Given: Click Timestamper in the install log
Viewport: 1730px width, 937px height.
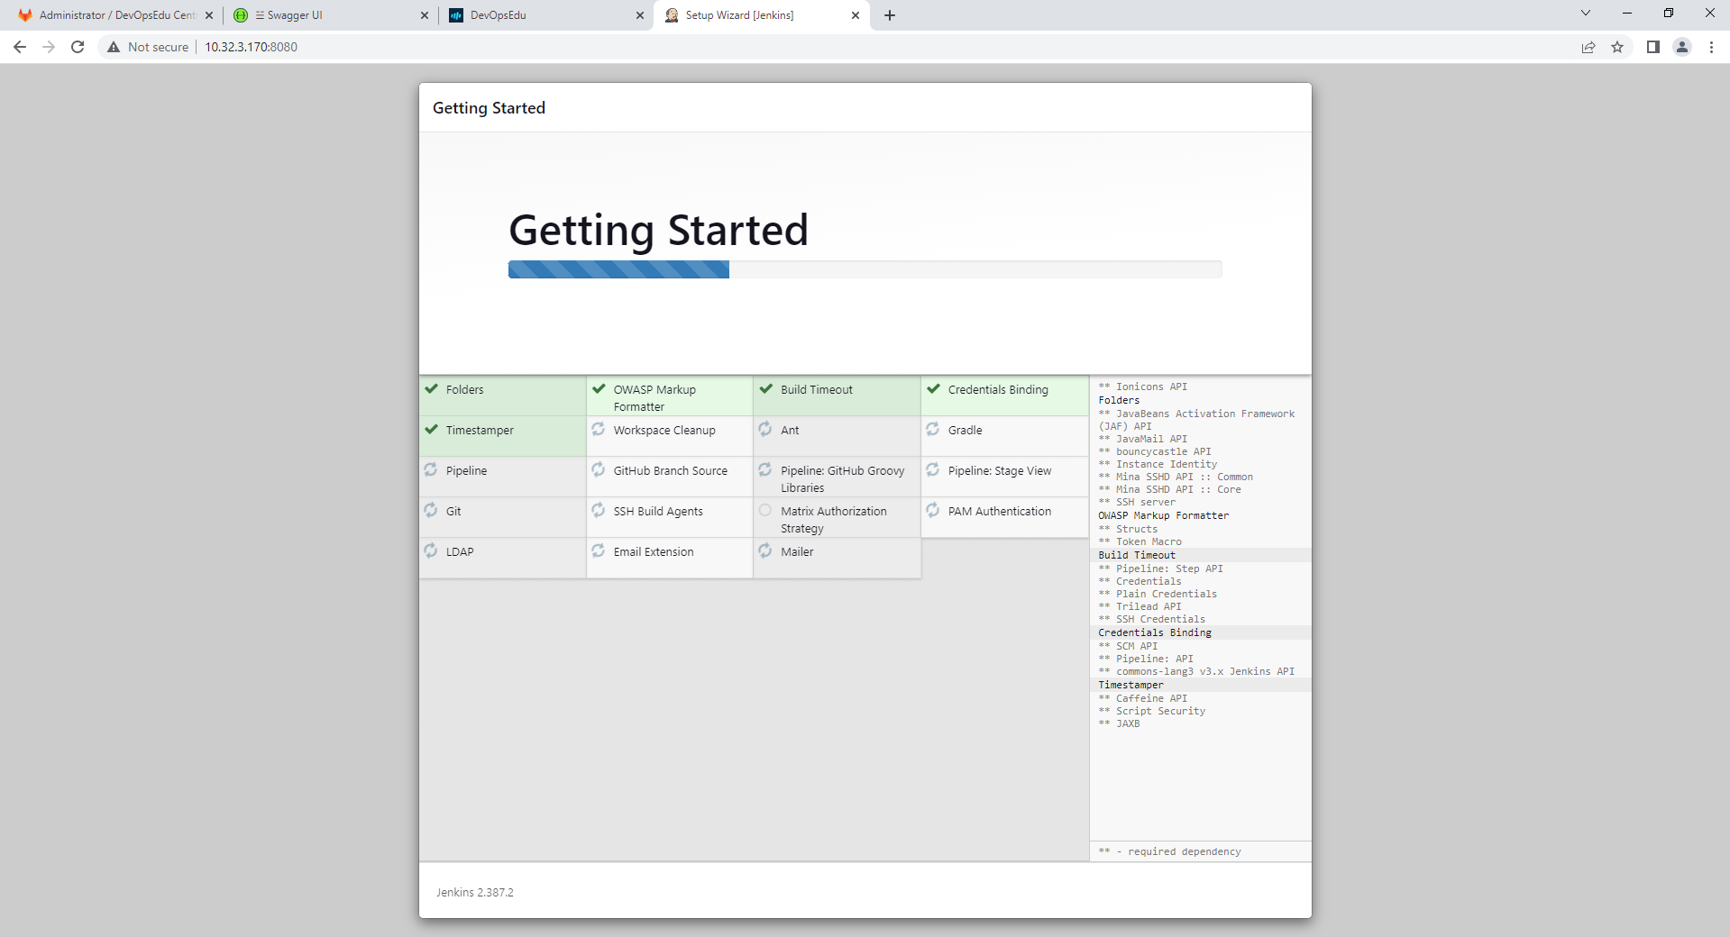Looking at the screenshot, I should coord(1130,685).
